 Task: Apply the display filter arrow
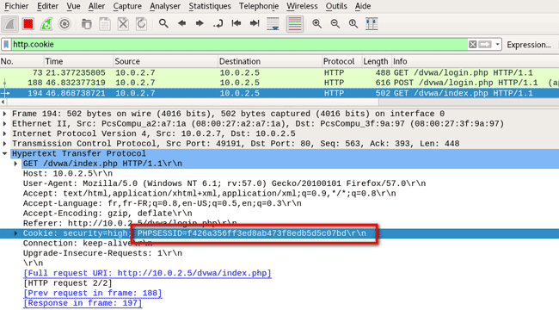click(485, 44)
